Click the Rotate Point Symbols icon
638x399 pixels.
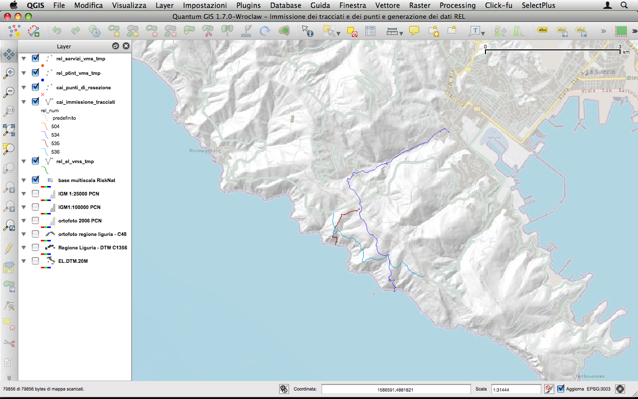click(265, 31)
